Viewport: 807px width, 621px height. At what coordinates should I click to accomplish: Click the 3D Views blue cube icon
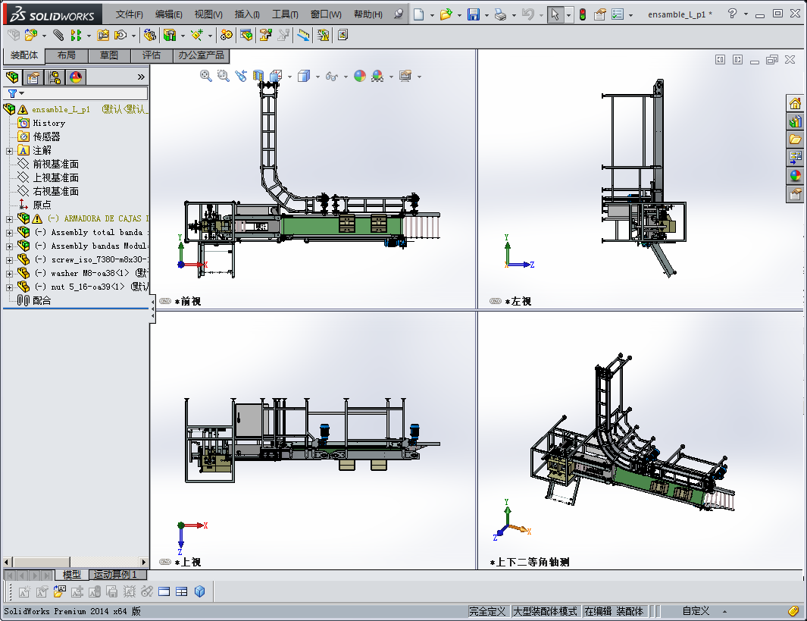point(200,591)
